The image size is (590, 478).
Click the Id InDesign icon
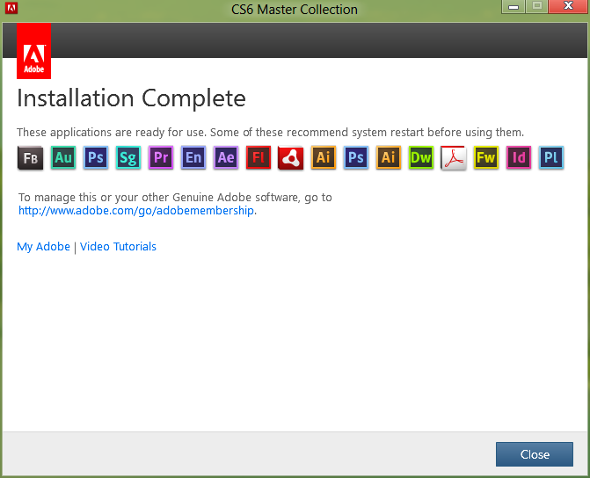point(519,157)
